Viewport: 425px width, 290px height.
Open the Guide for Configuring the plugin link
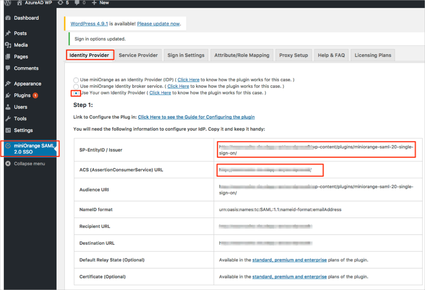[196, 117]
